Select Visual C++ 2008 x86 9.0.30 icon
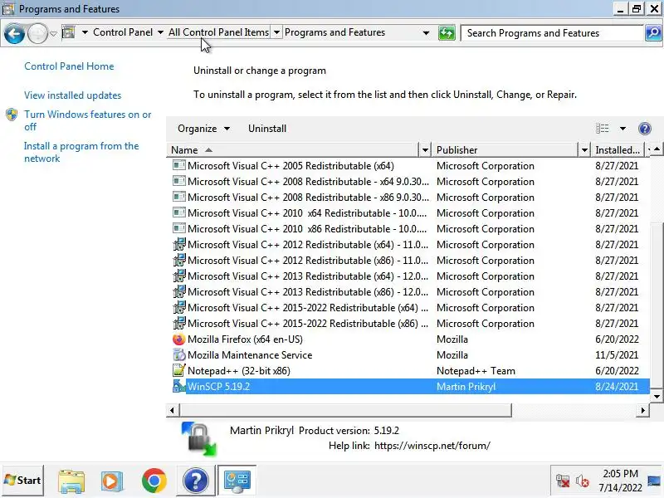The height and width of the screenshot is (498, 664). [x=179, y=197]
